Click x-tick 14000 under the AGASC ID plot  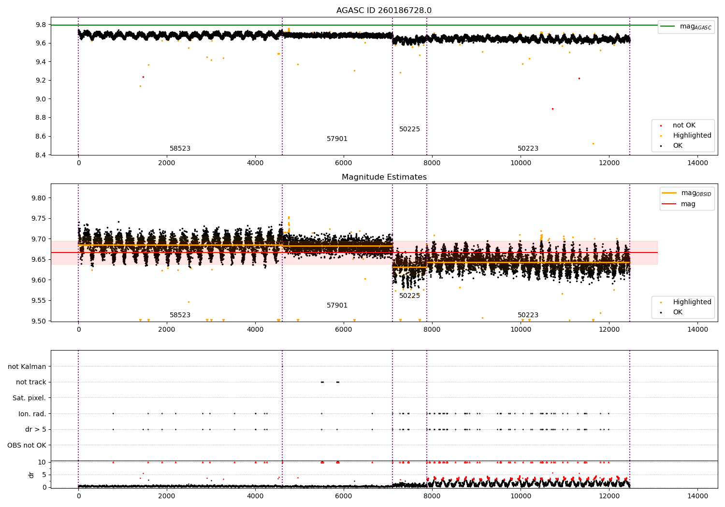697,163
